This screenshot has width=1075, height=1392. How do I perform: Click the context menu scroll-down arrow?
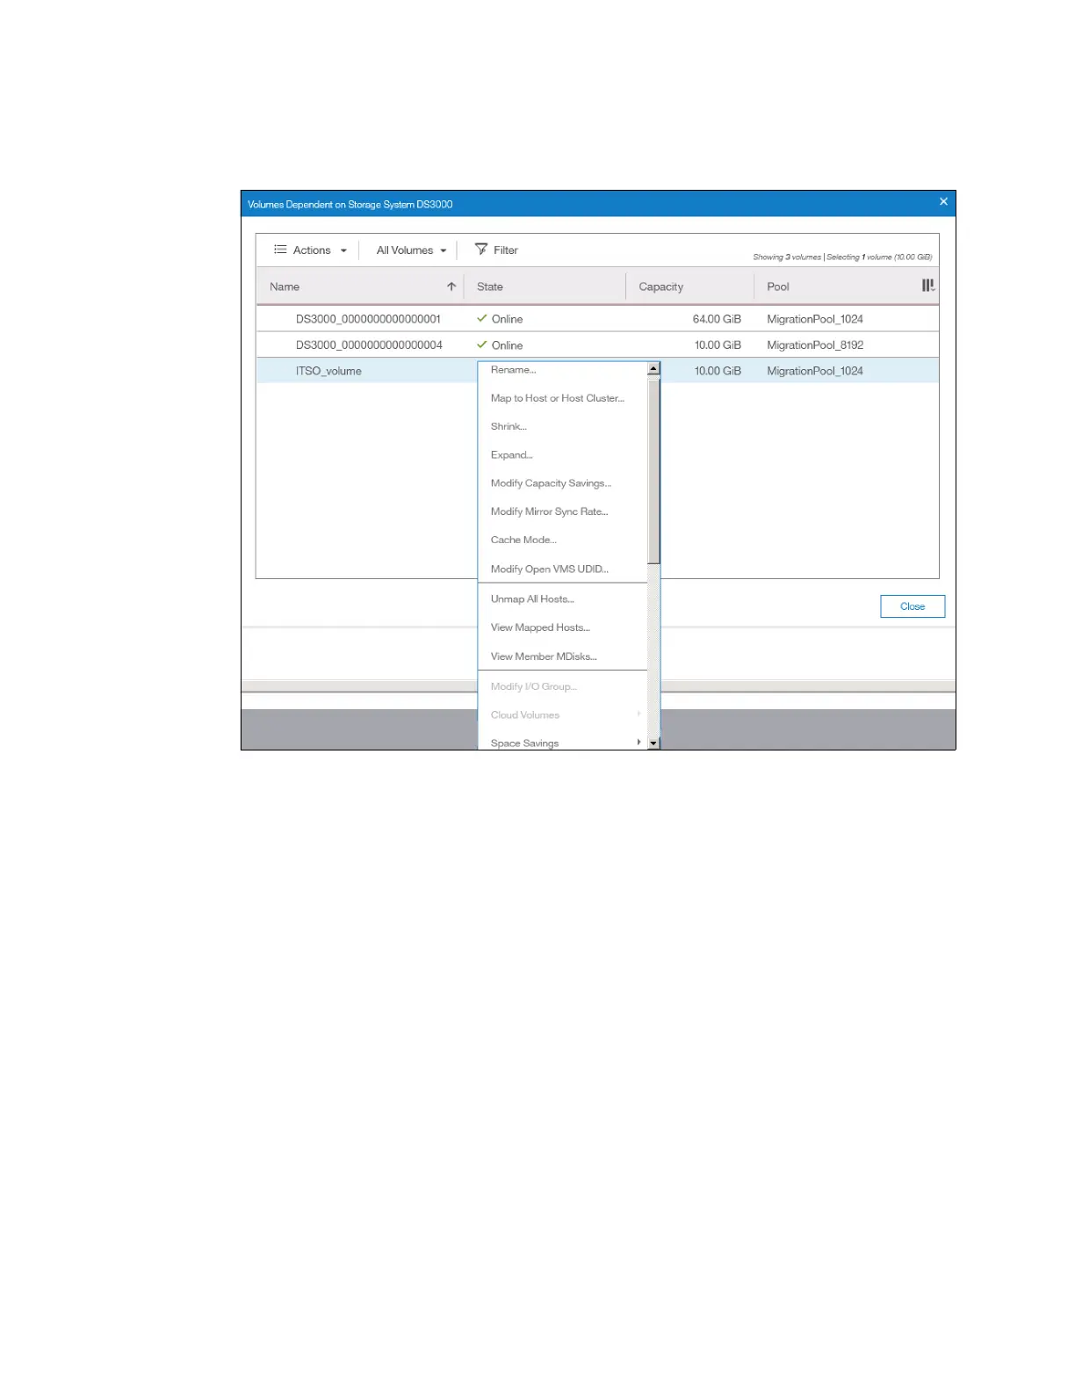point(653,743)
